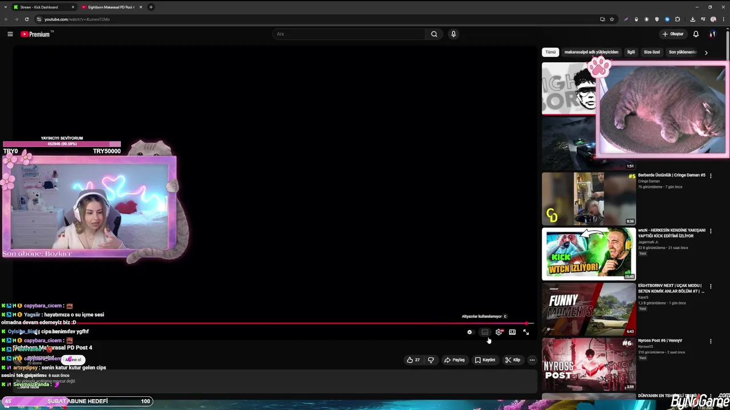Open Nyross Post #6 video thumbnail
This screenshot has height=410, width=730.
[589, 364]
